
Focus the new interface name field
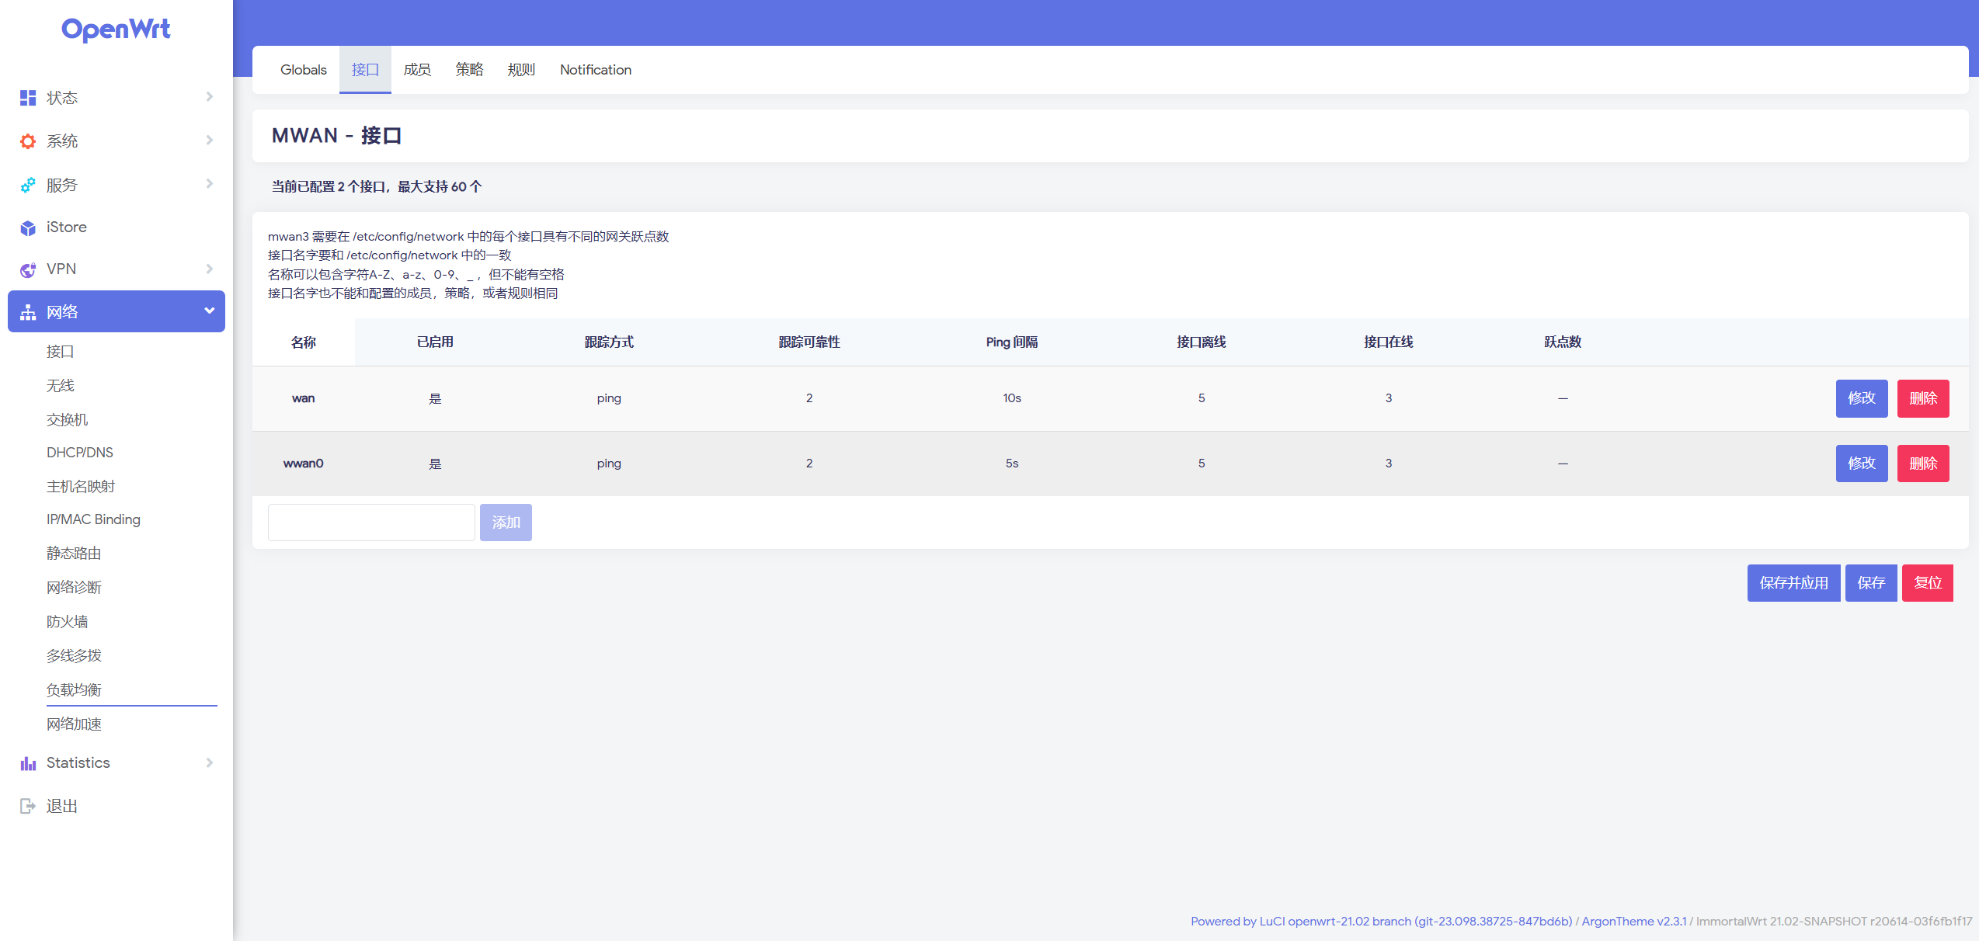371,523
